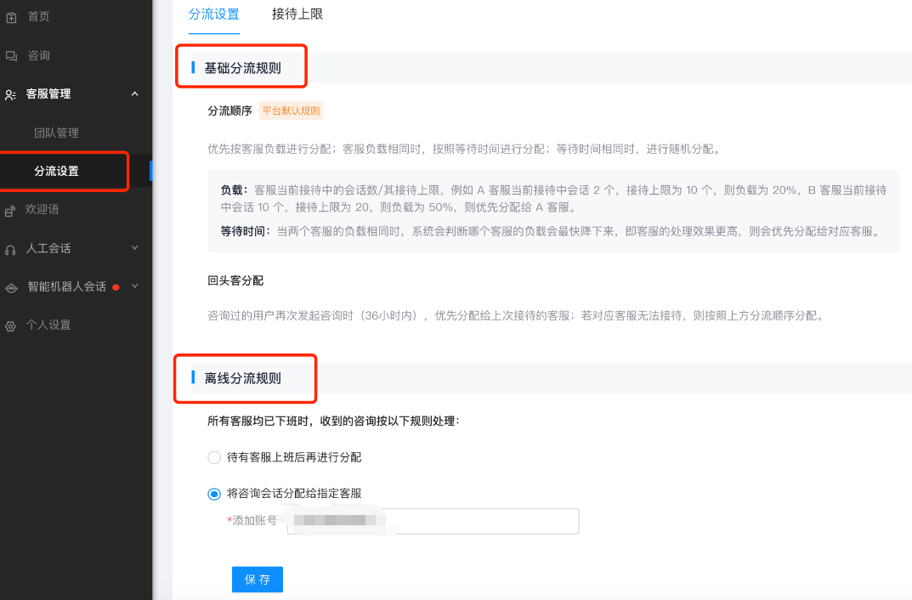
Task: Select the 分流设置 tab
Action: [213, 14]
